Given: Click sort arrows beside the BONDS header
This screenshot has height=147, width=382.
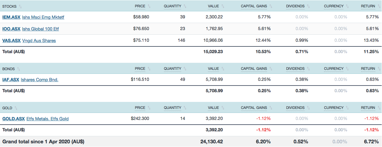Looking at the screenshot, I should [19, 69].
